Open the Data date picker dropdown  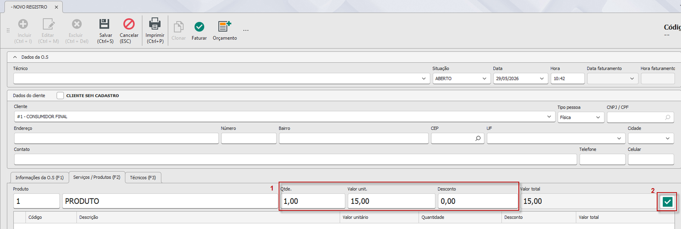click(x=542, y=79)
